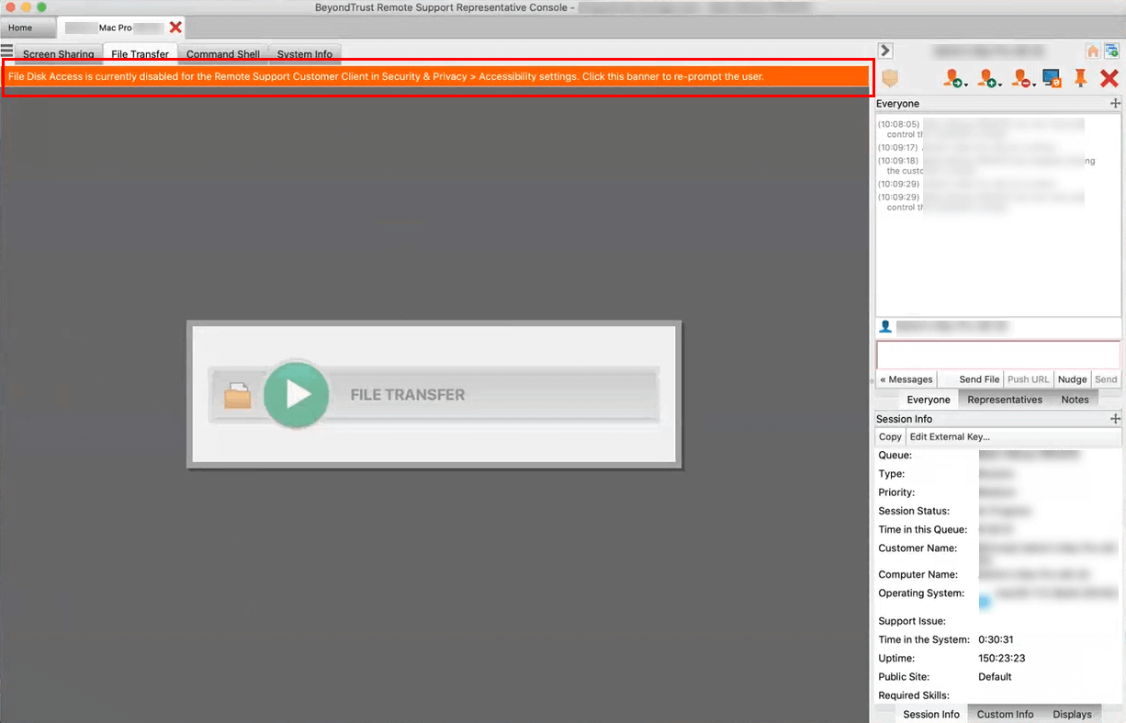Select the Everyone chat tab

pos(929,400)
